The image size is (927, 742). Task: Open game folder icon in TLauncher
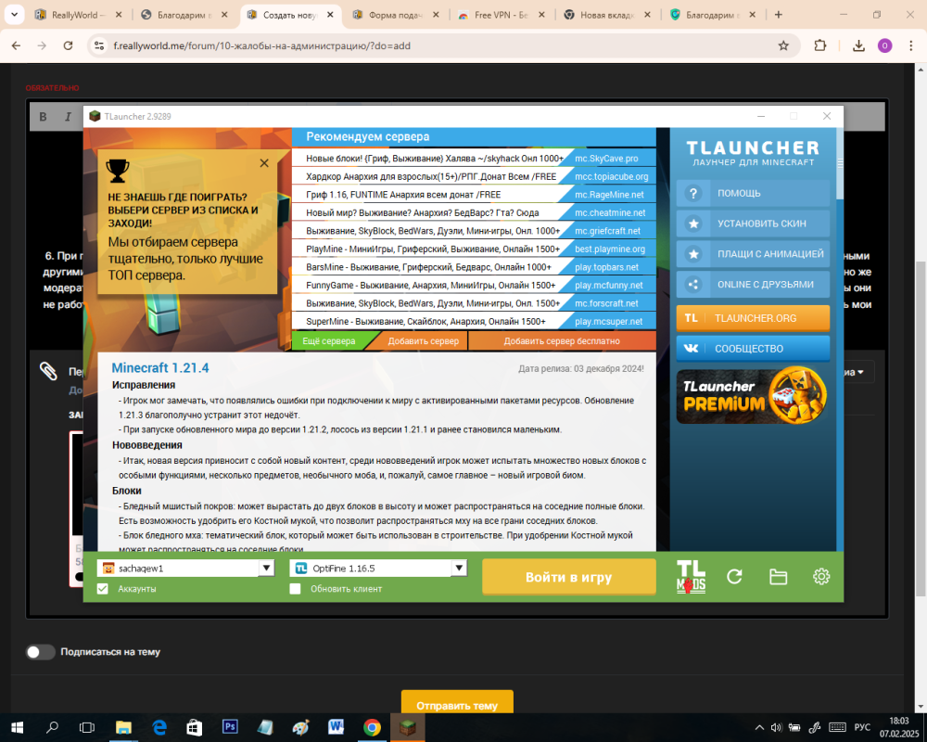point(778,577)
